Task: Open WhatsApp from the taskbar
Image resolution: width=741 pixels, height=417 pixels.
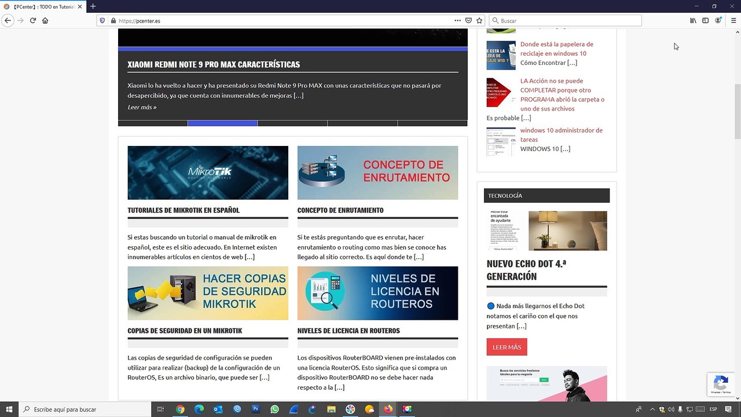Action: (274, 409)
